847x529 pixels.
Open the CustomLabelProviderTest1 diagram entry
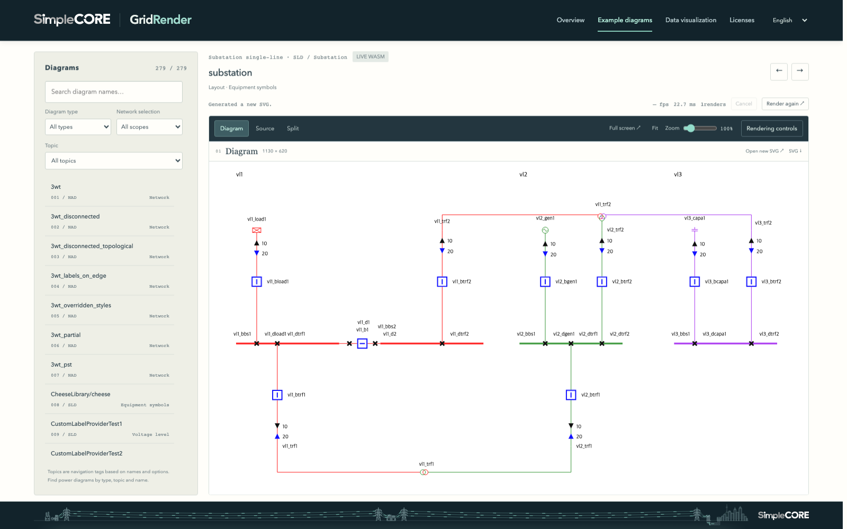point(110,428)
